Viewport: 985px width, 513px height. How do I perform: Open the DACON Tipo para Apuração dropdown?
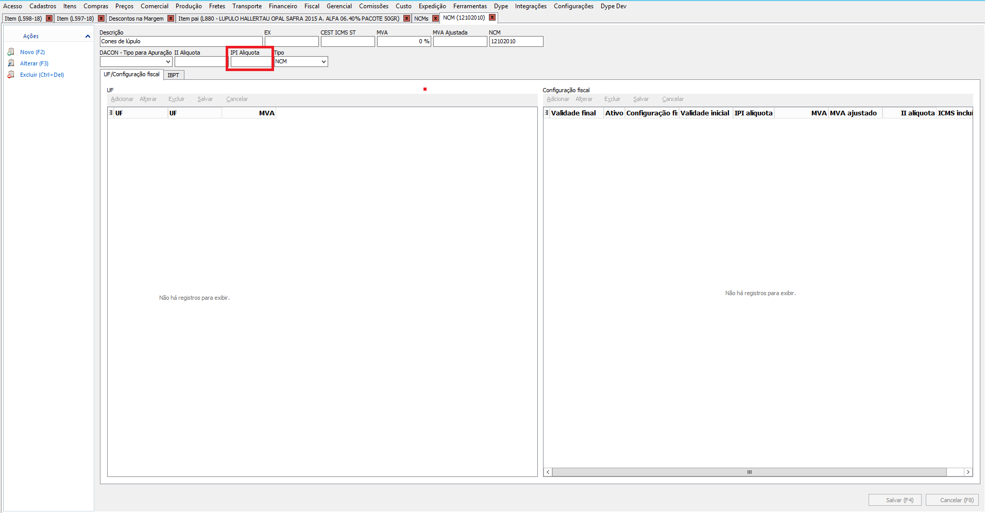(x=168, y=62)
